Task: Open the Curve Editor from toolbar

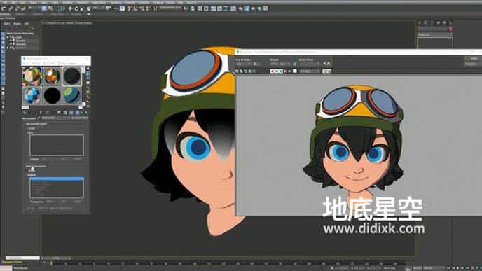Action: click(x=220, y=8)
